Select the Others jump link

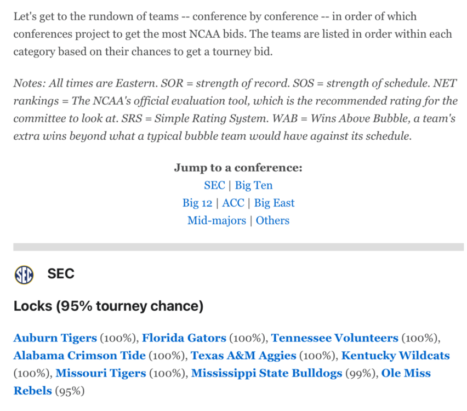(x=272, y=220)
